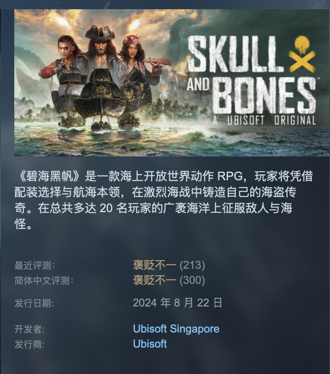
Task: Click Simplified Chinese reviews summary 褒贬不一 (300)
Action: click(x=169, y=280)
